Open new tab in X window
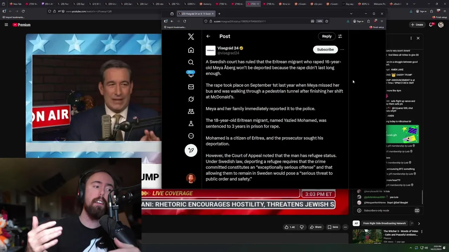449x252 pixels. (x=219, y=14)
